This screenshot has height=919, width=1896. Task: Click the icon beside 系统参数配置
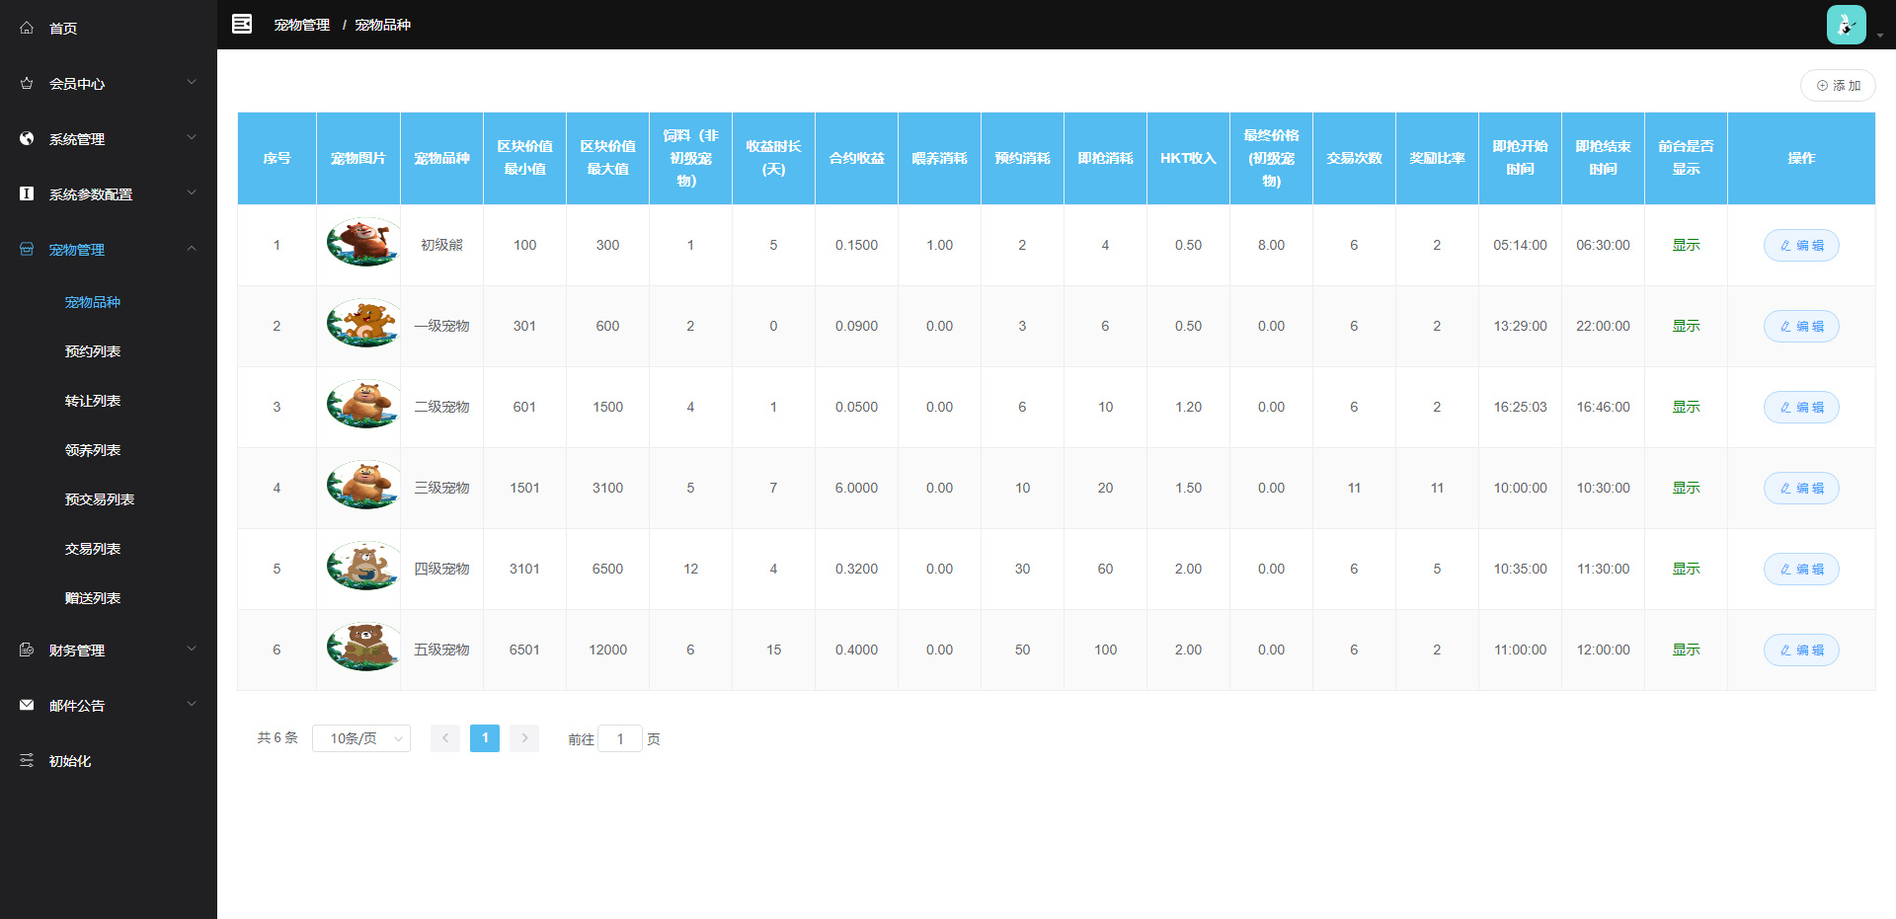[x=27, y=193]
